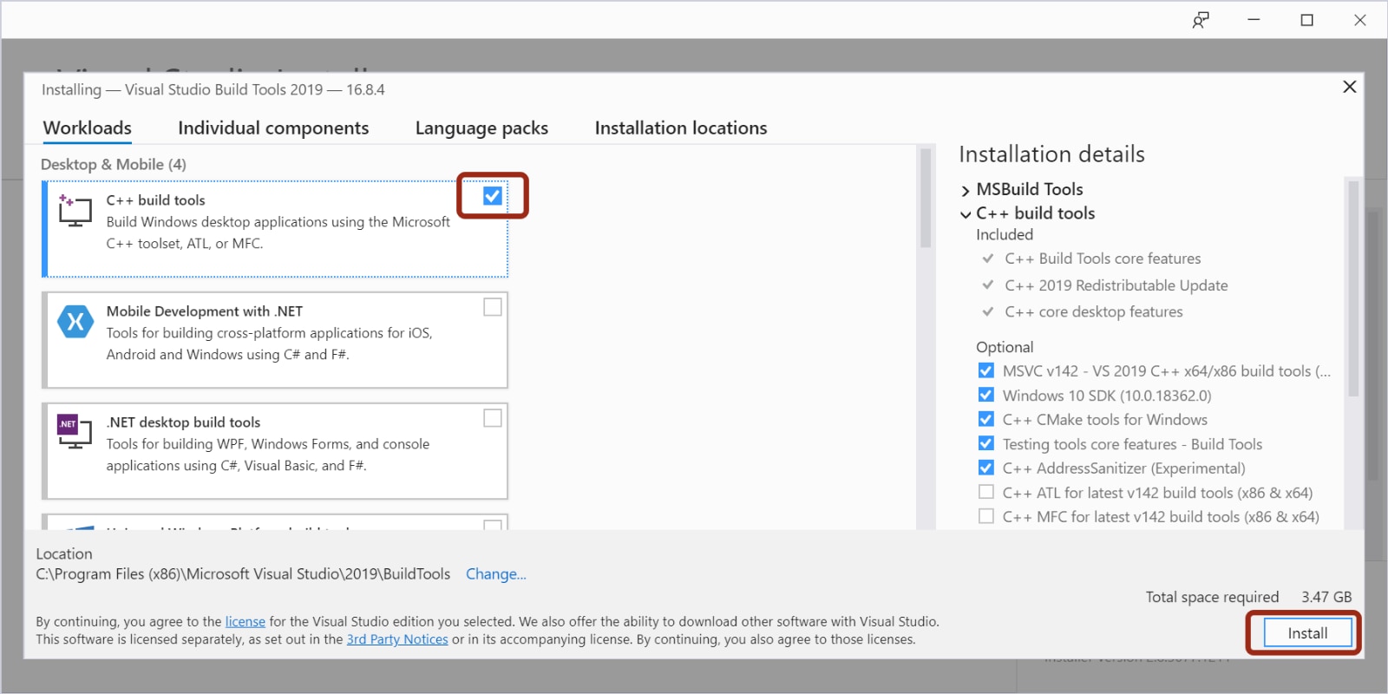Image resolution: width=1388 pixels, height=694 pixels.
Task: Click the install location path text
Action: (x=243, y=574)
